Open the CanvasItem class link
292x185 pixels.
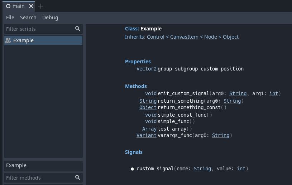(x=184, y=37)
